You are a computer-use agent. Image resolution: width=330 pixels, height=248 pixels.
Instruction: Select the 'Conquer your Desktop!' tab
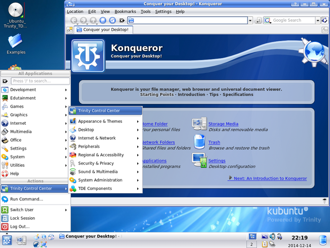pyautogui.click(x=103, y=30)
